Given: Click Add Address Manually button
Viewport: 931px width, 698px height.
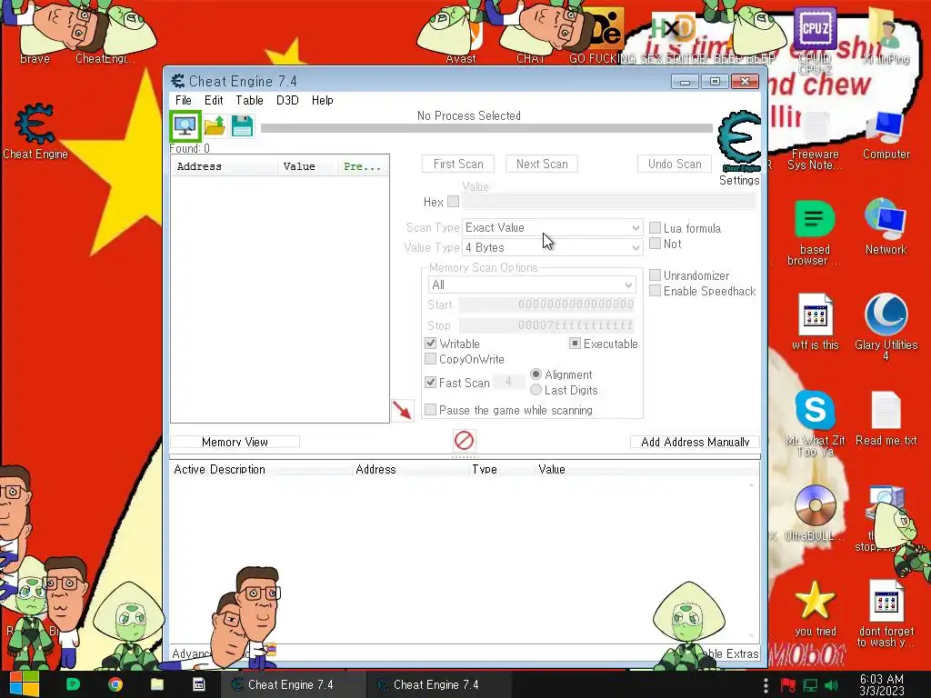Looking at the screenshot, I should click(695, 442).
